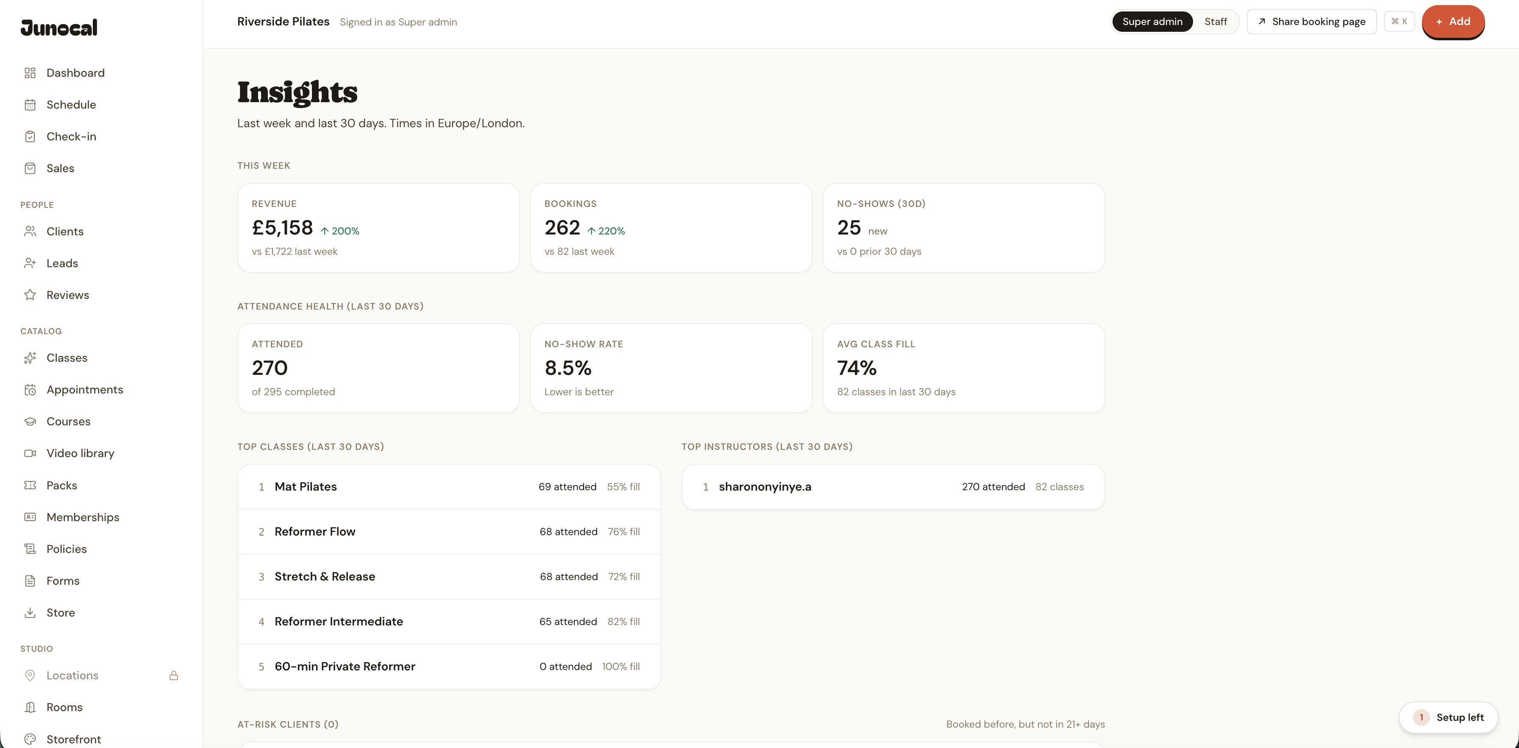Click the Classes sparkle icon
1519x748 pixels.
click(30, 358)
